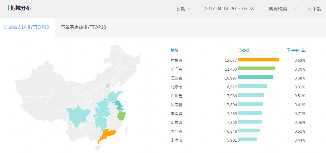The height and width of the screenshot is (153, 326).
Task: Click the 上海市 row label
Action: tap(176, 140)
